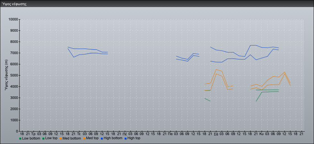Click the blue swatch beside High top
The width and height of the screenshot is (314, 144).
(126, 139)
